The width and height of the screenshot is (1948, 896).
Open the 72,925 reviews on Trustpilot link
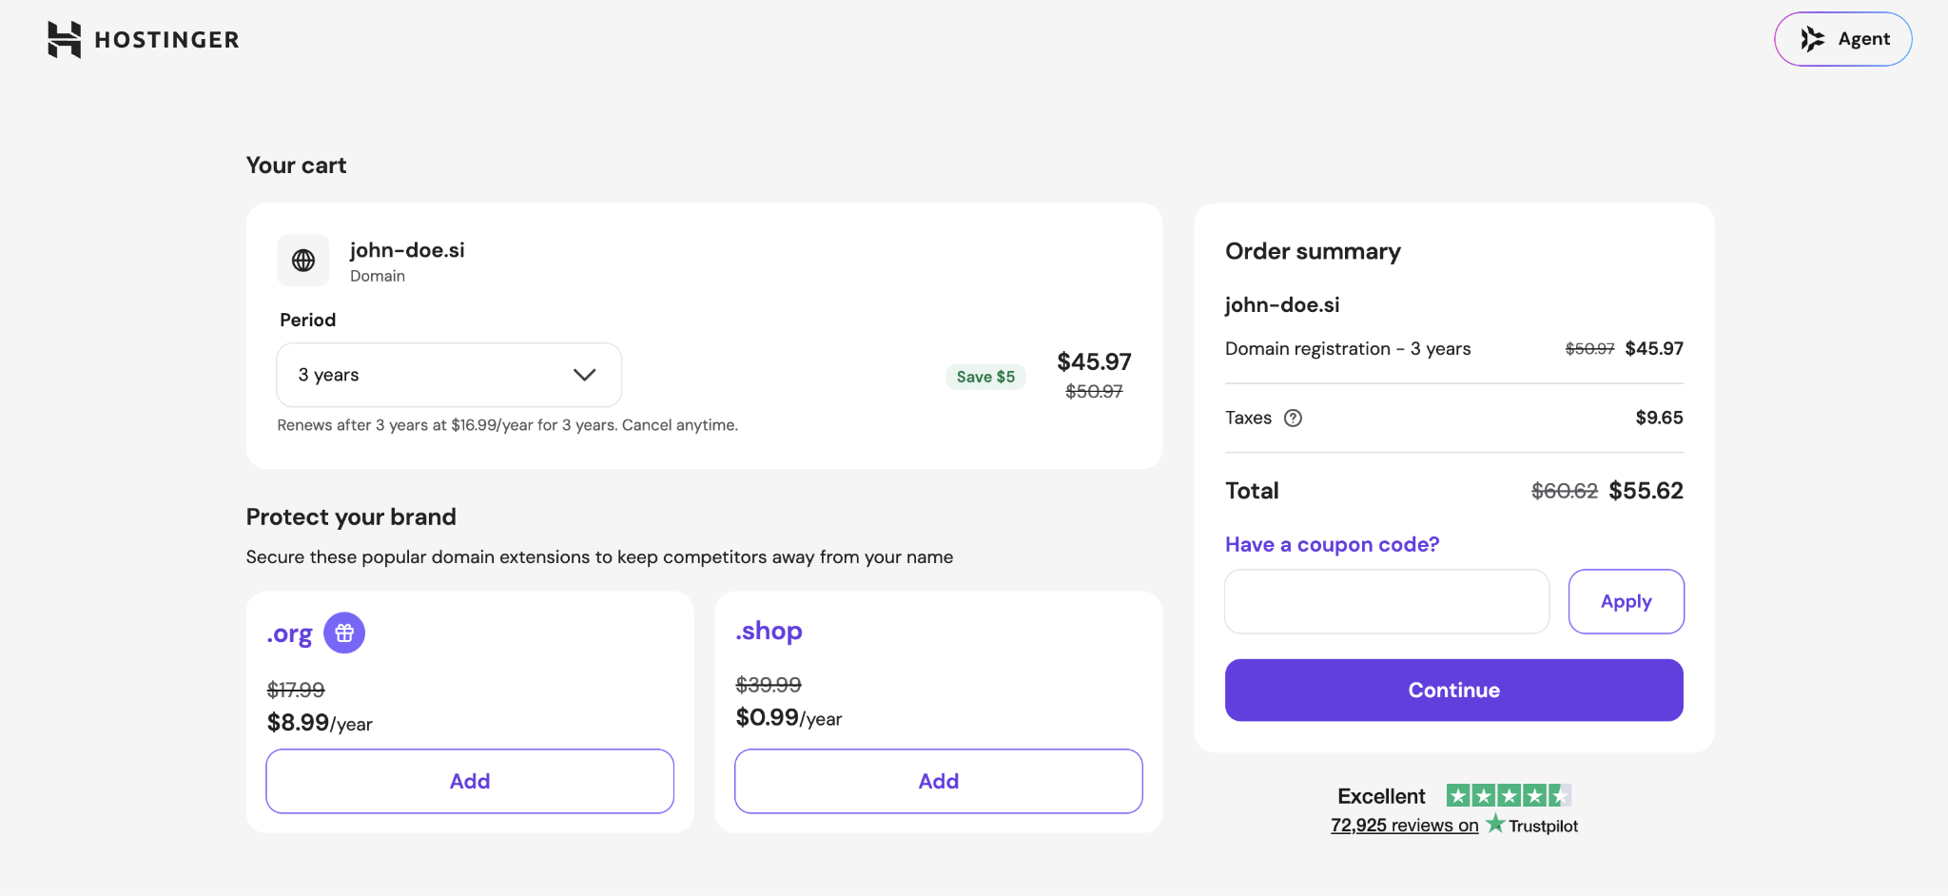tap(1453, 825)
